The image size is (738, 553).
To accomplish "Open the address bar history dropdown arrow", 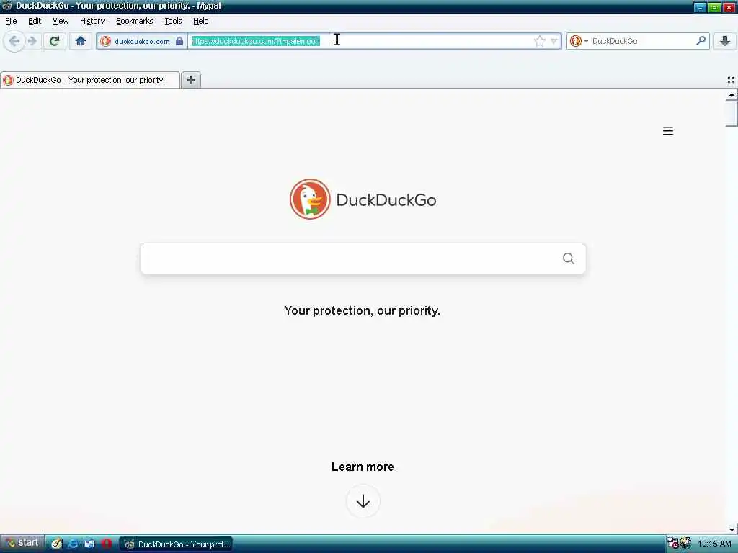I will [554, 41].
